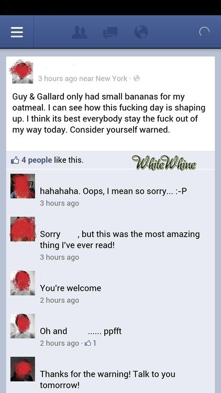This screenshot has width=221, height=393.
Task: Click the like count on ppfft comment
Action: (91, 343)
